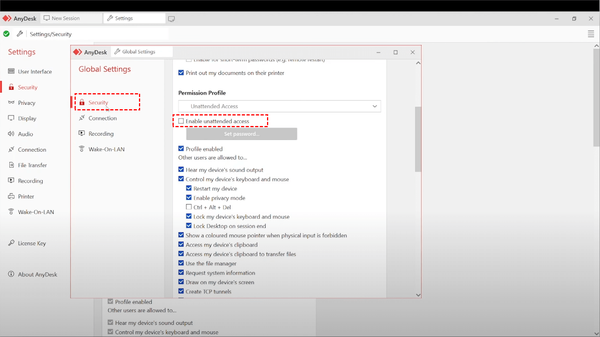
Task: Switch to the New Session tab
Action: click(x=66, y=18)
